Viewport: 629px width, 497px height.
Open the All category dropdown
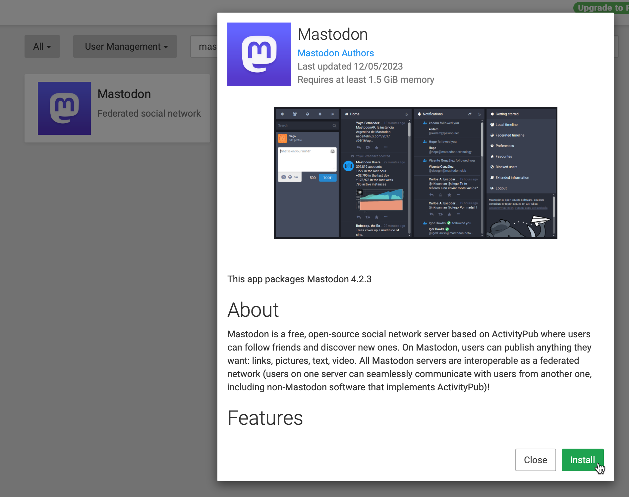[x=42, y=46]
